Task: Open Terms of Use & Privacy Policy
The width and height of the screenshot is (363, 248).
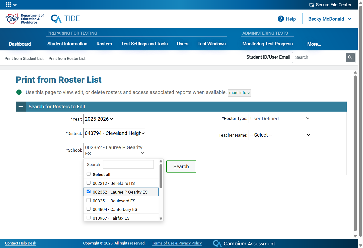Action: click(x=177, y=243)
